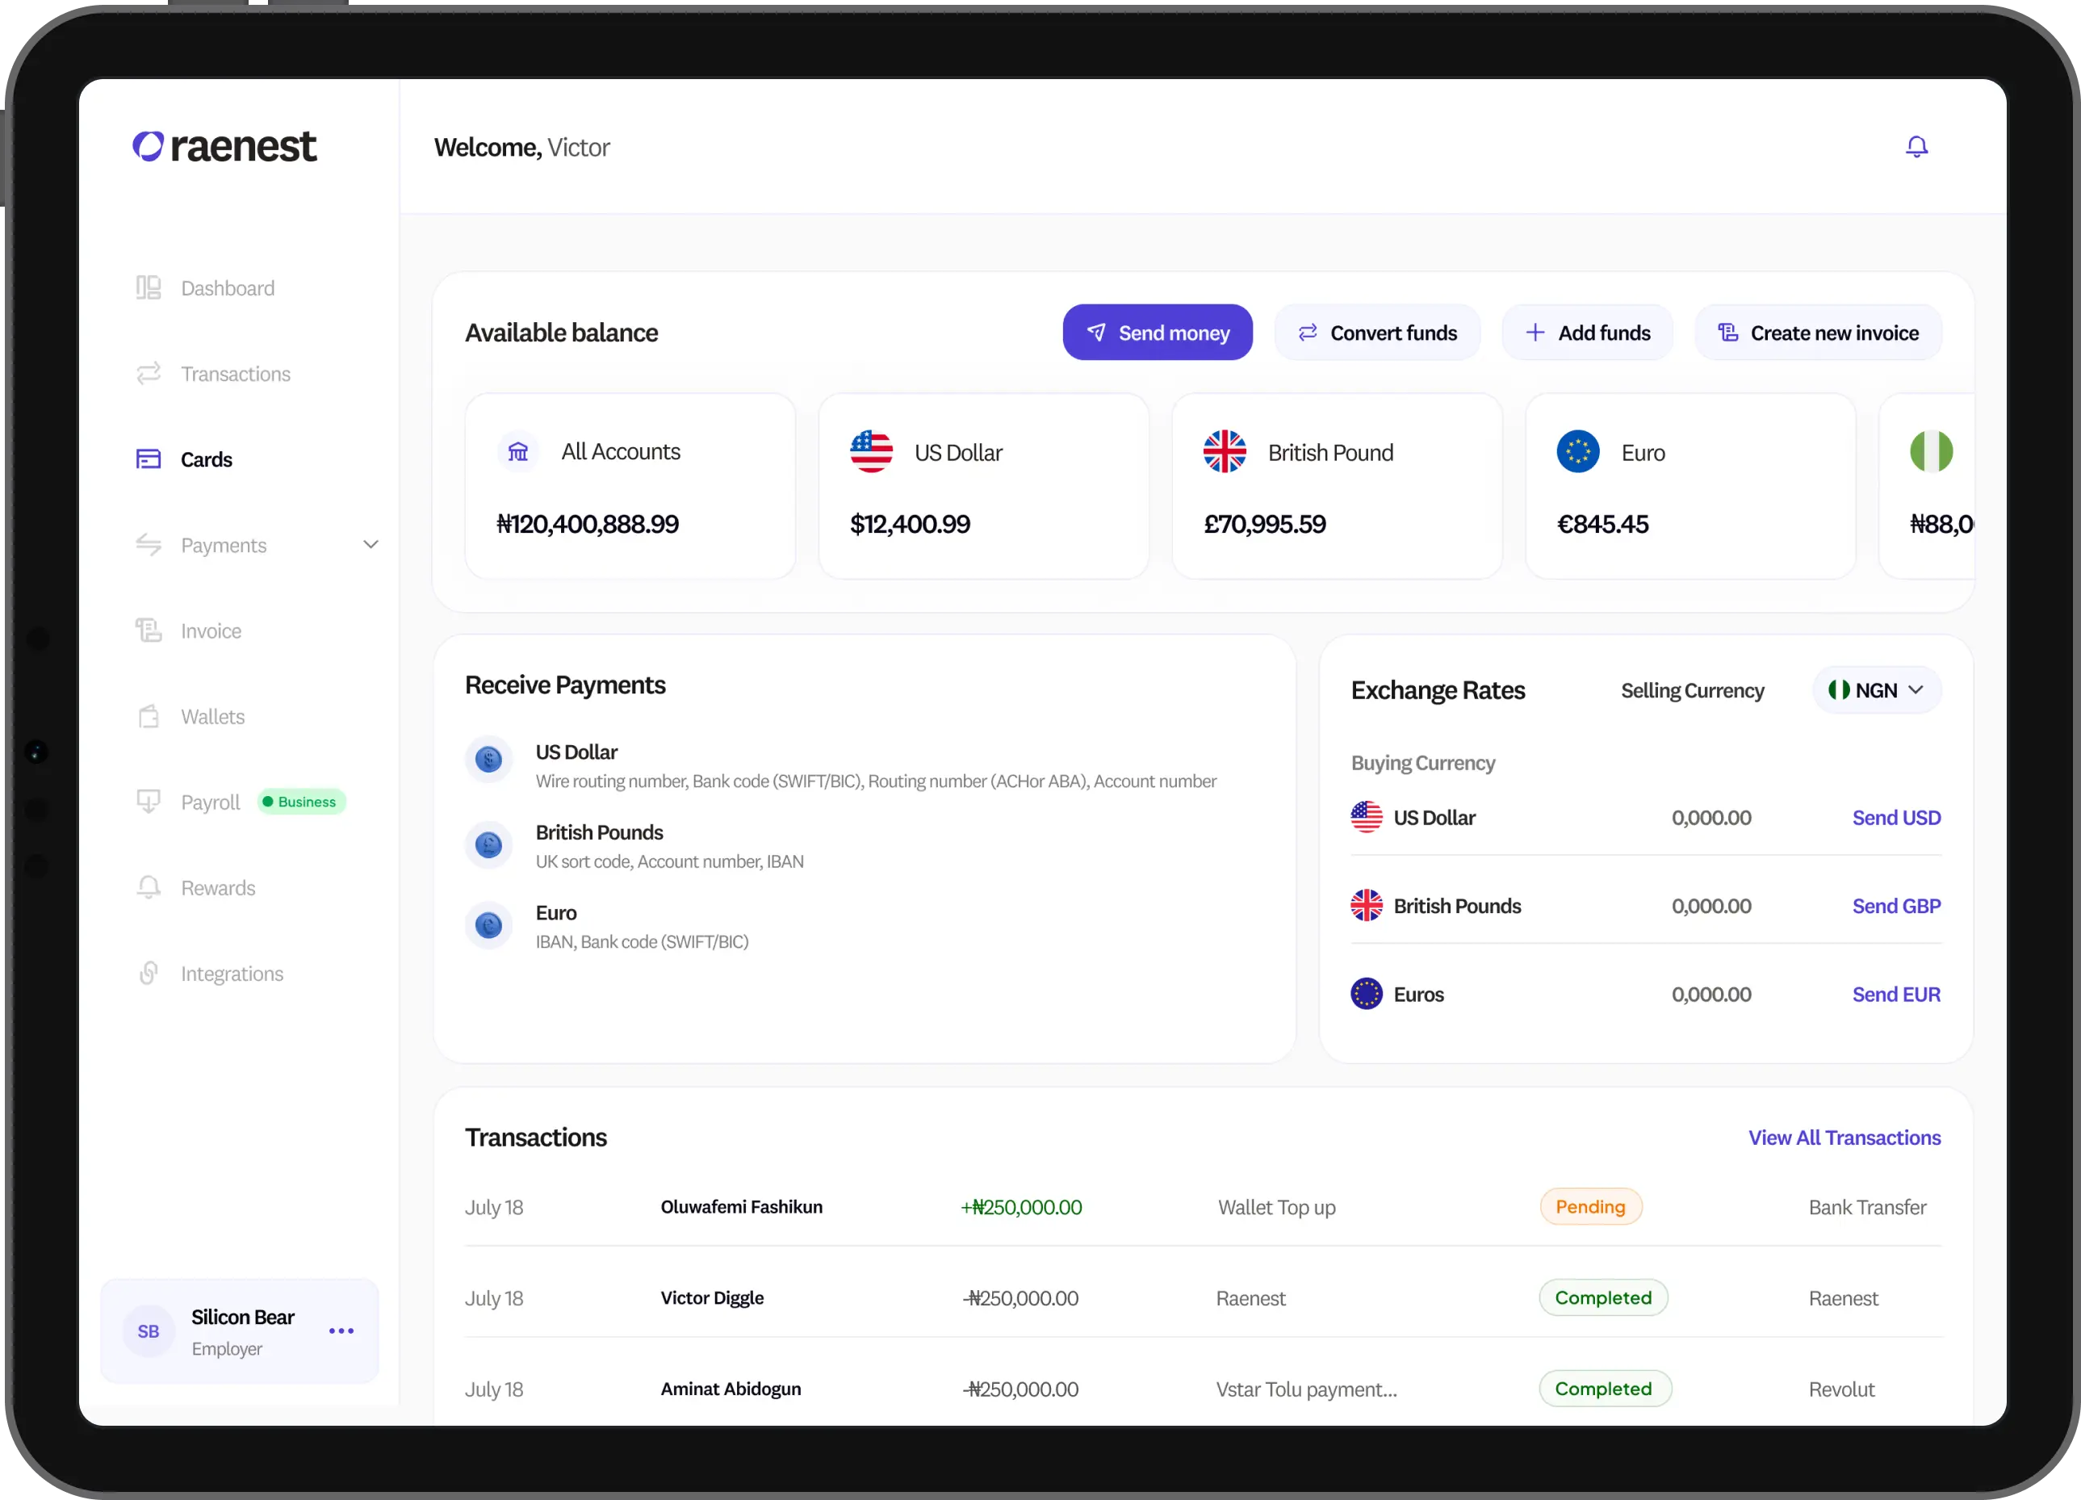The height and width of the screenshot is (1500, 2081).
Task: Go to Cards in the sidebar
Action: click(207, 459)
